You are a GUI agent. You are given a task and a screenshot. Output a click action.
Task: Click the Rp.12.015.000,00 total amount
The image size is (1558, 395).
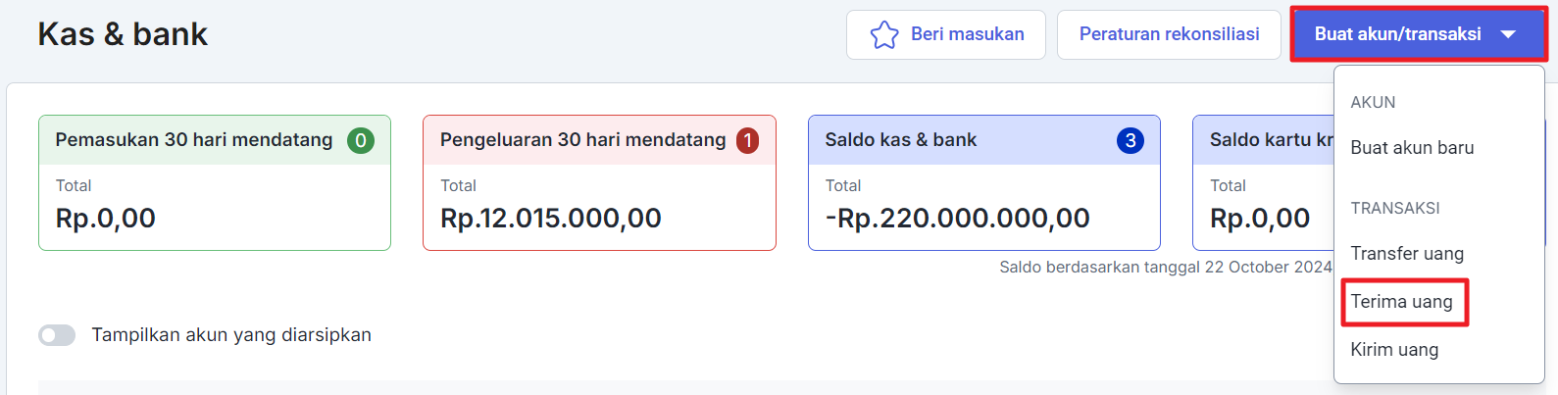(551, 218)
